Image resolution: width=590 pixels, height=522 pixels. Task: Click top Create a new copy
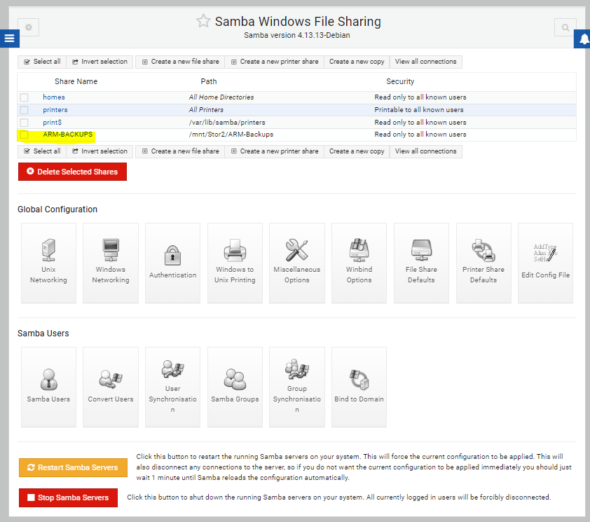tap(357, 62)
